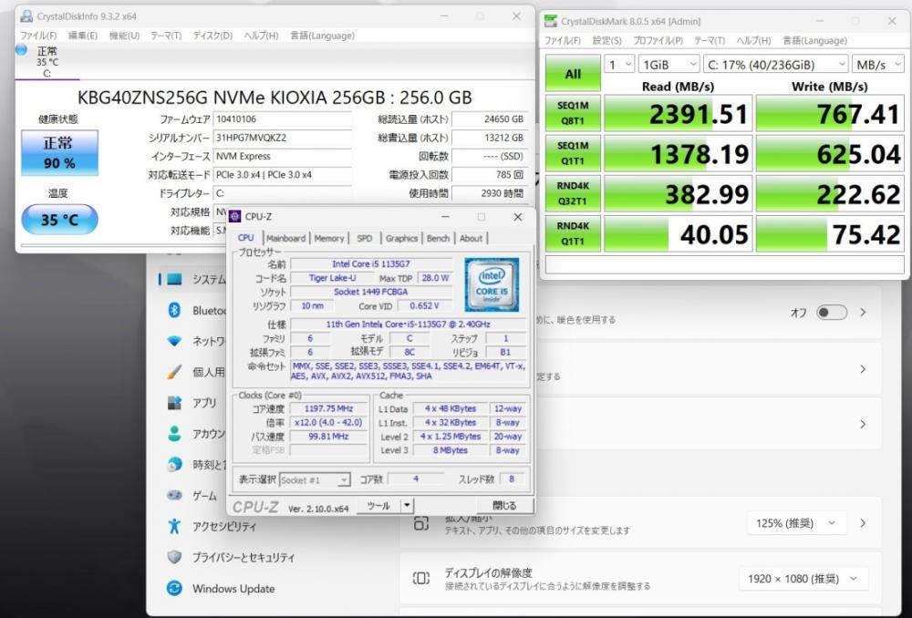Select the blue disk status circle for drive C:
The image size is (912, 618).
click(x=22, y=50)
